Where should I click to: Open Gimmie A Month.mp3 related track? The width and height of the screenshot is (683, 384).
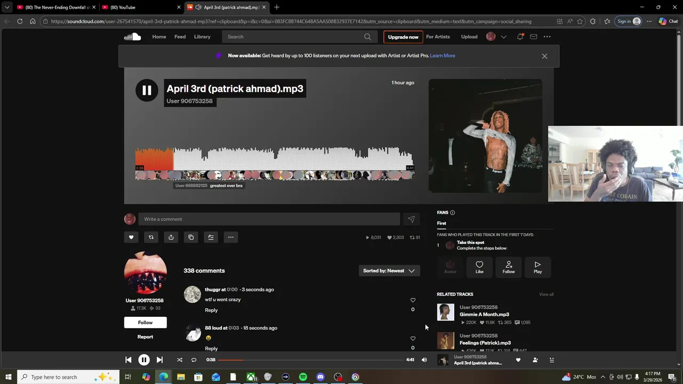pyautogui.click(x=485, y=315)
